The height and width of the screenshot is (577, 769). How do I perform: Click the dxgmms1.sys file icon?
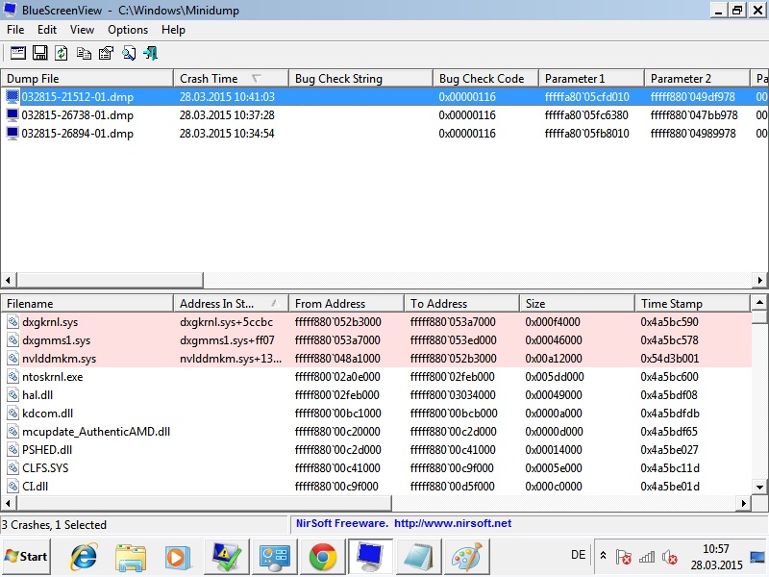[13, 340]
